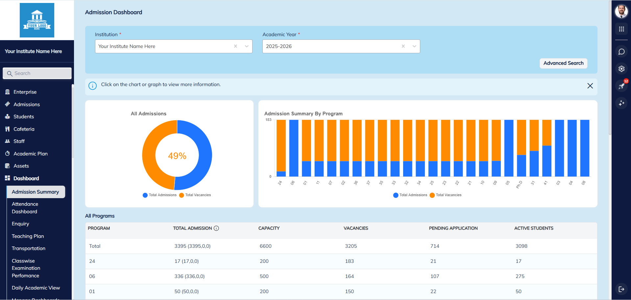Click the Staff icon in the sidebar

click(8, 141)
